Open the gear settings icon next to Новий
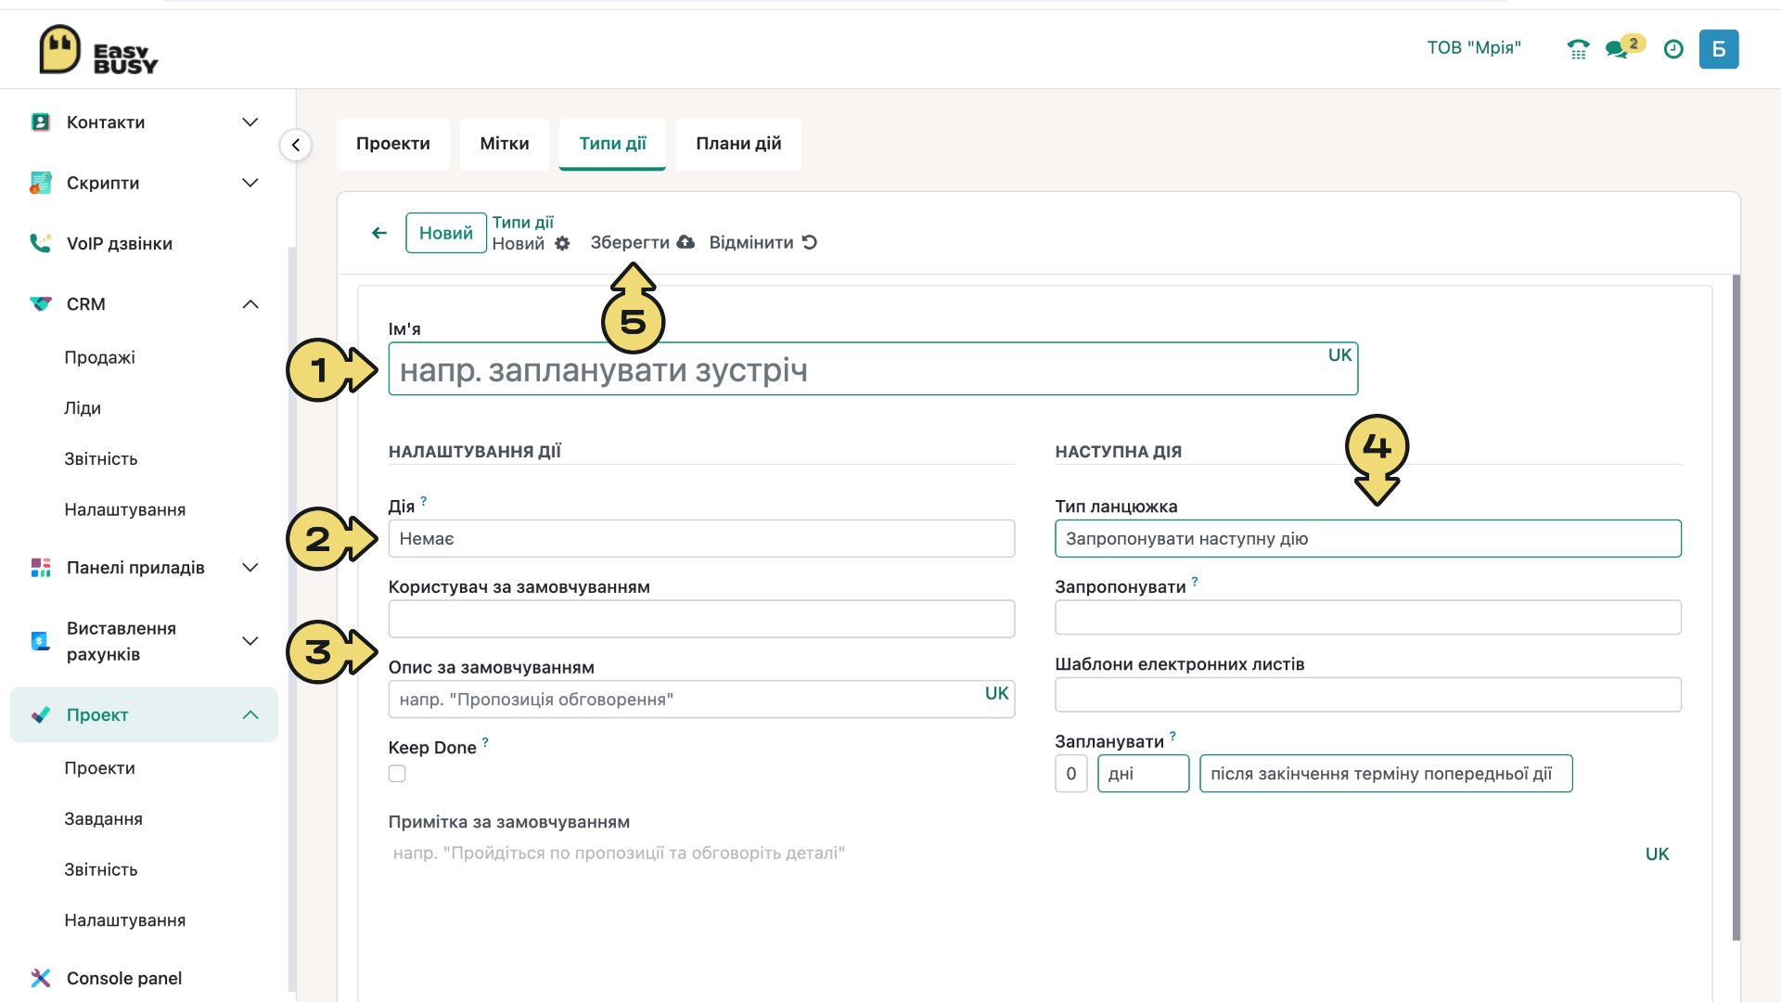The height and width of the screenshot is (1002, 1781). point(562,244)
